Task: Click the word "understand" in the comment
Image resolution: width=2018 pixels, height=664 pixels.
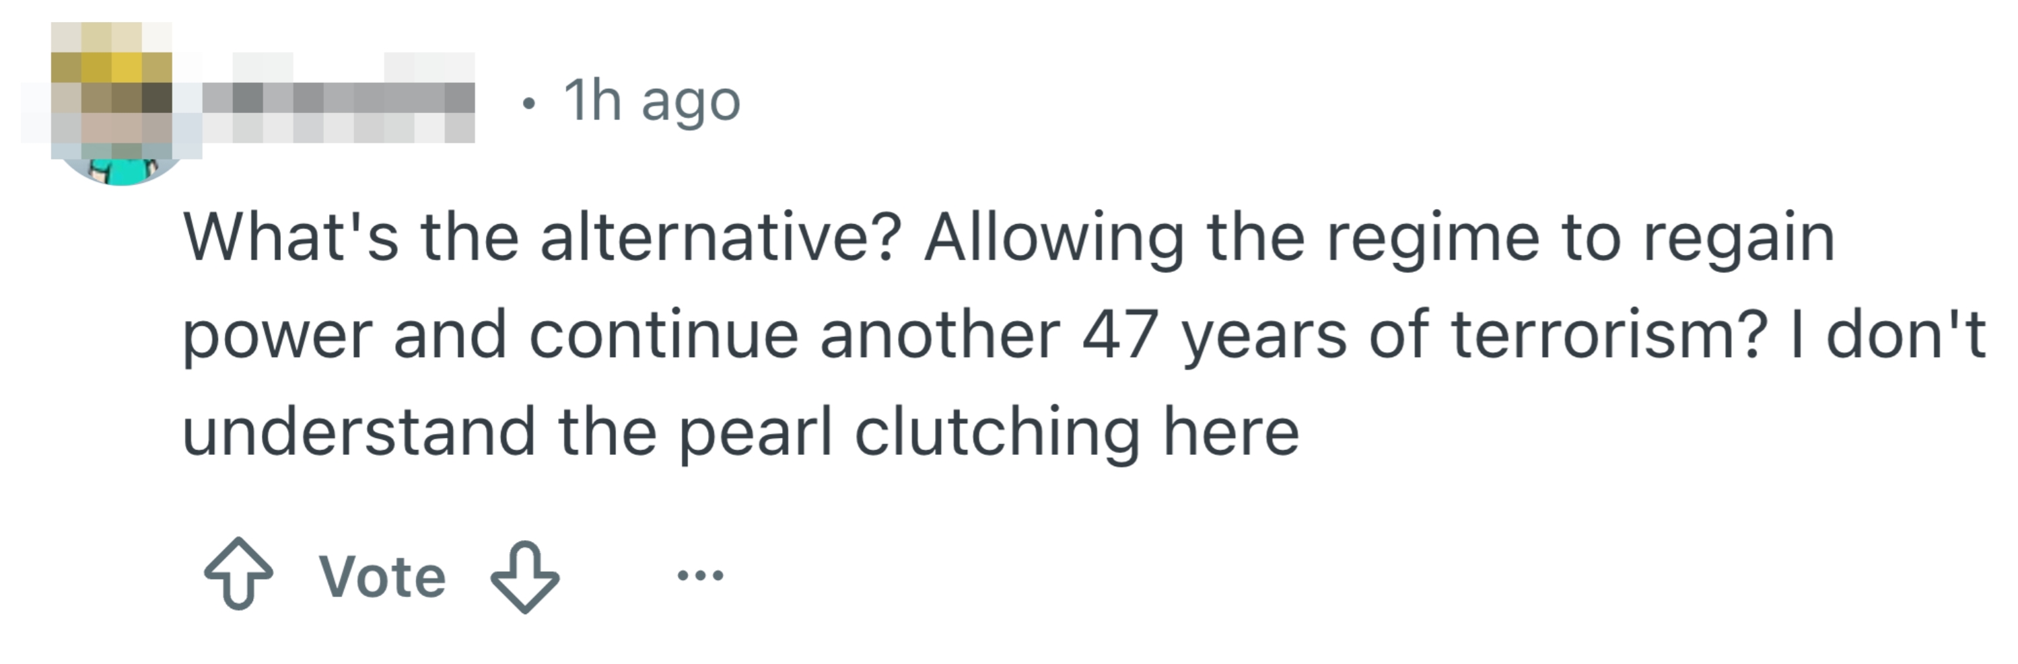Action: [x=359, y=432]
